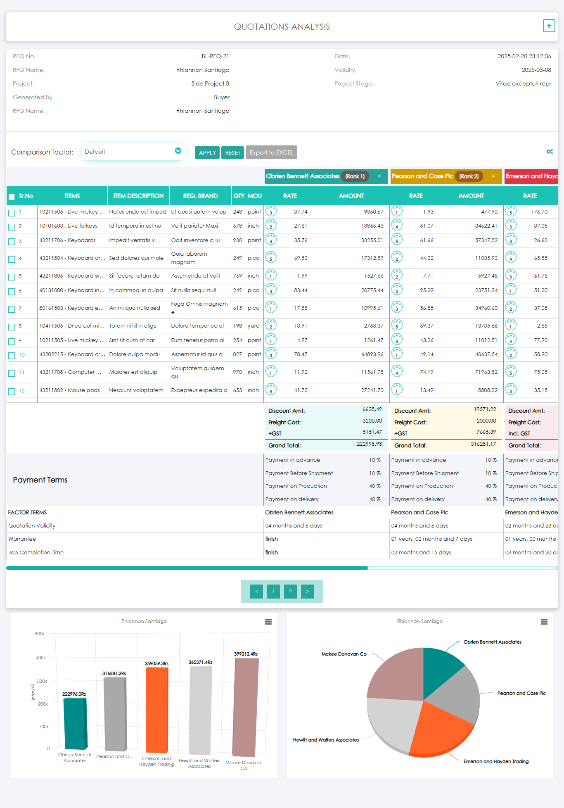Open the Comparison factor Default dropdown
Screen dimensions: 564x808
tap(133, 152)
